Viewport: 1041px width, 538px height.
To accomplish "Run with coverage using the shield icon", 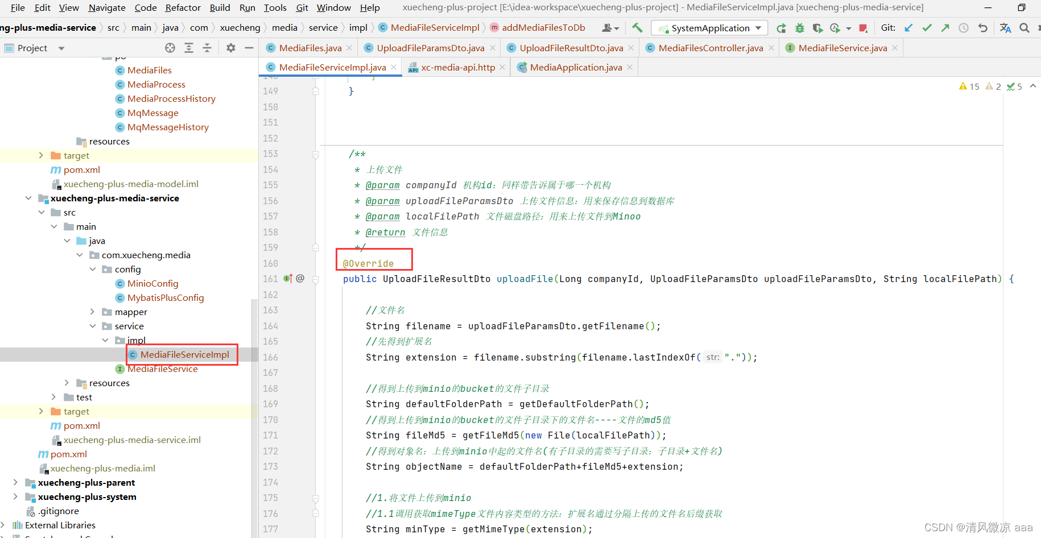I will 817,28.
